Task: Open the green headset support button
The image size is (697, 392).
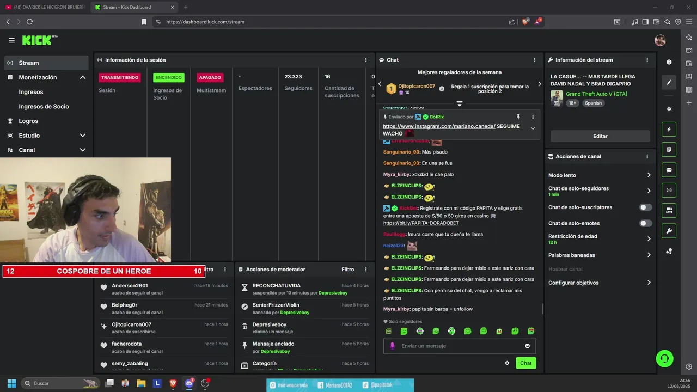Action: (664, 358)
